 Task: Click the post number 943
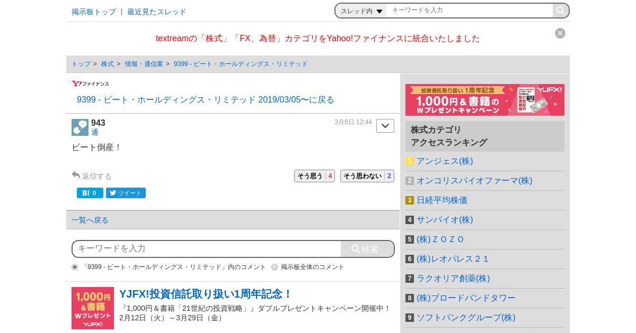click(x=98, y=123)
